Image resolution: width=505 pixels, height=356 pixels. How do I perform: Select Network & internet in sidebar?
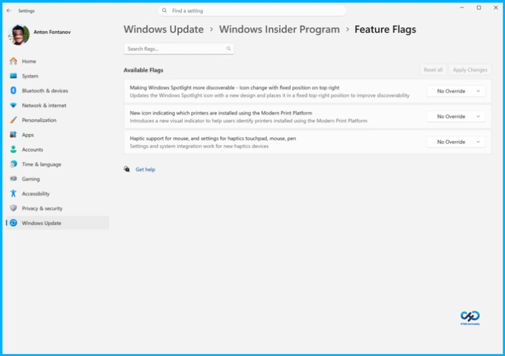pyautogui.click(x=57, y=105)
